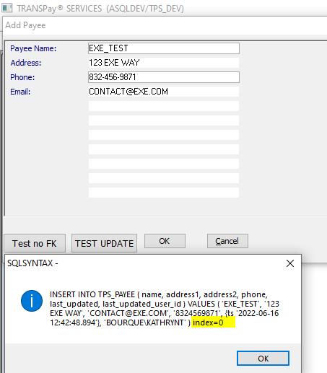Click the INSERT INTO TPS_PAYEE message text
Screen dimensions: 327x373
(165, 309)
